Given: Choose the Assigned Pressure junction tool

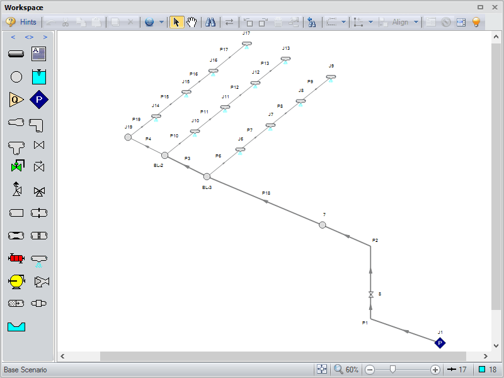Looking at the screenshot, I should click(39, 100).
